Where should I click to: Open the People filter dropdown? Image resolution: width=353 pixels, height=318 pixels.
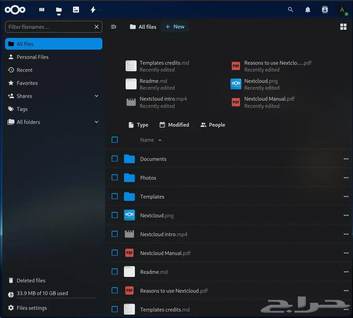tap(213, 125)
